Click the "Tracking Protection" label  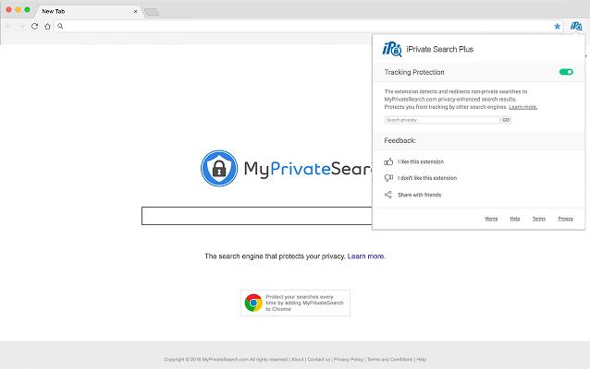coord(414,72)
